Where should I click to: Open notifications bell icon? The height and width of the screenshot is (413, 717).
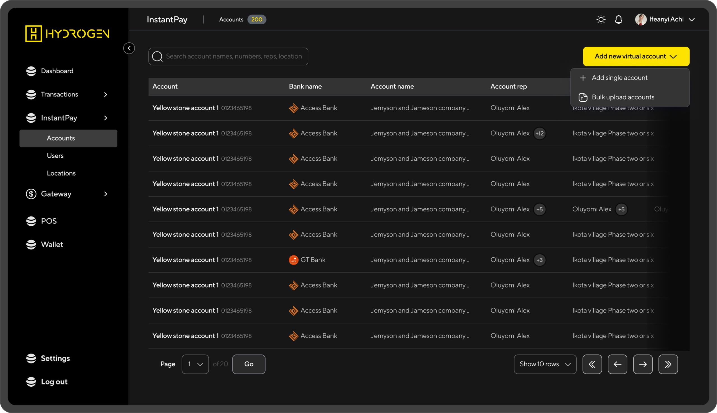(x=618, y=20)
